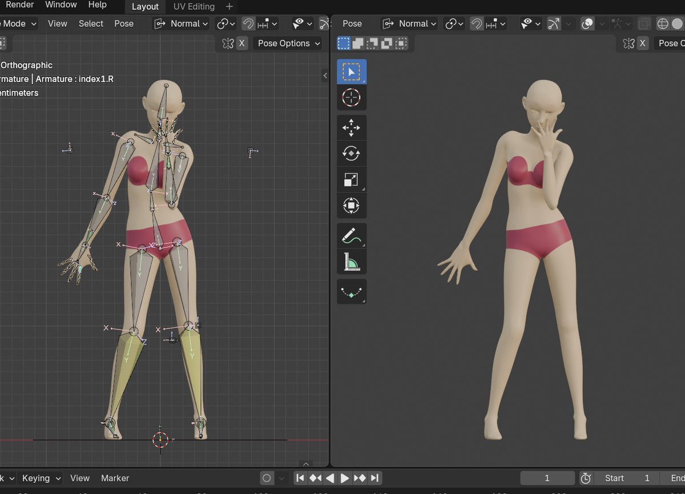Toggle snapping magnet in left viewport

pos(248,23)
